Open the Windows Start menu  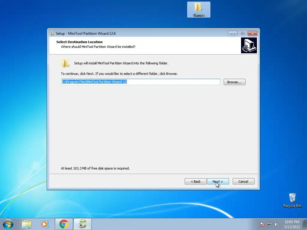[x=8, y=224]
